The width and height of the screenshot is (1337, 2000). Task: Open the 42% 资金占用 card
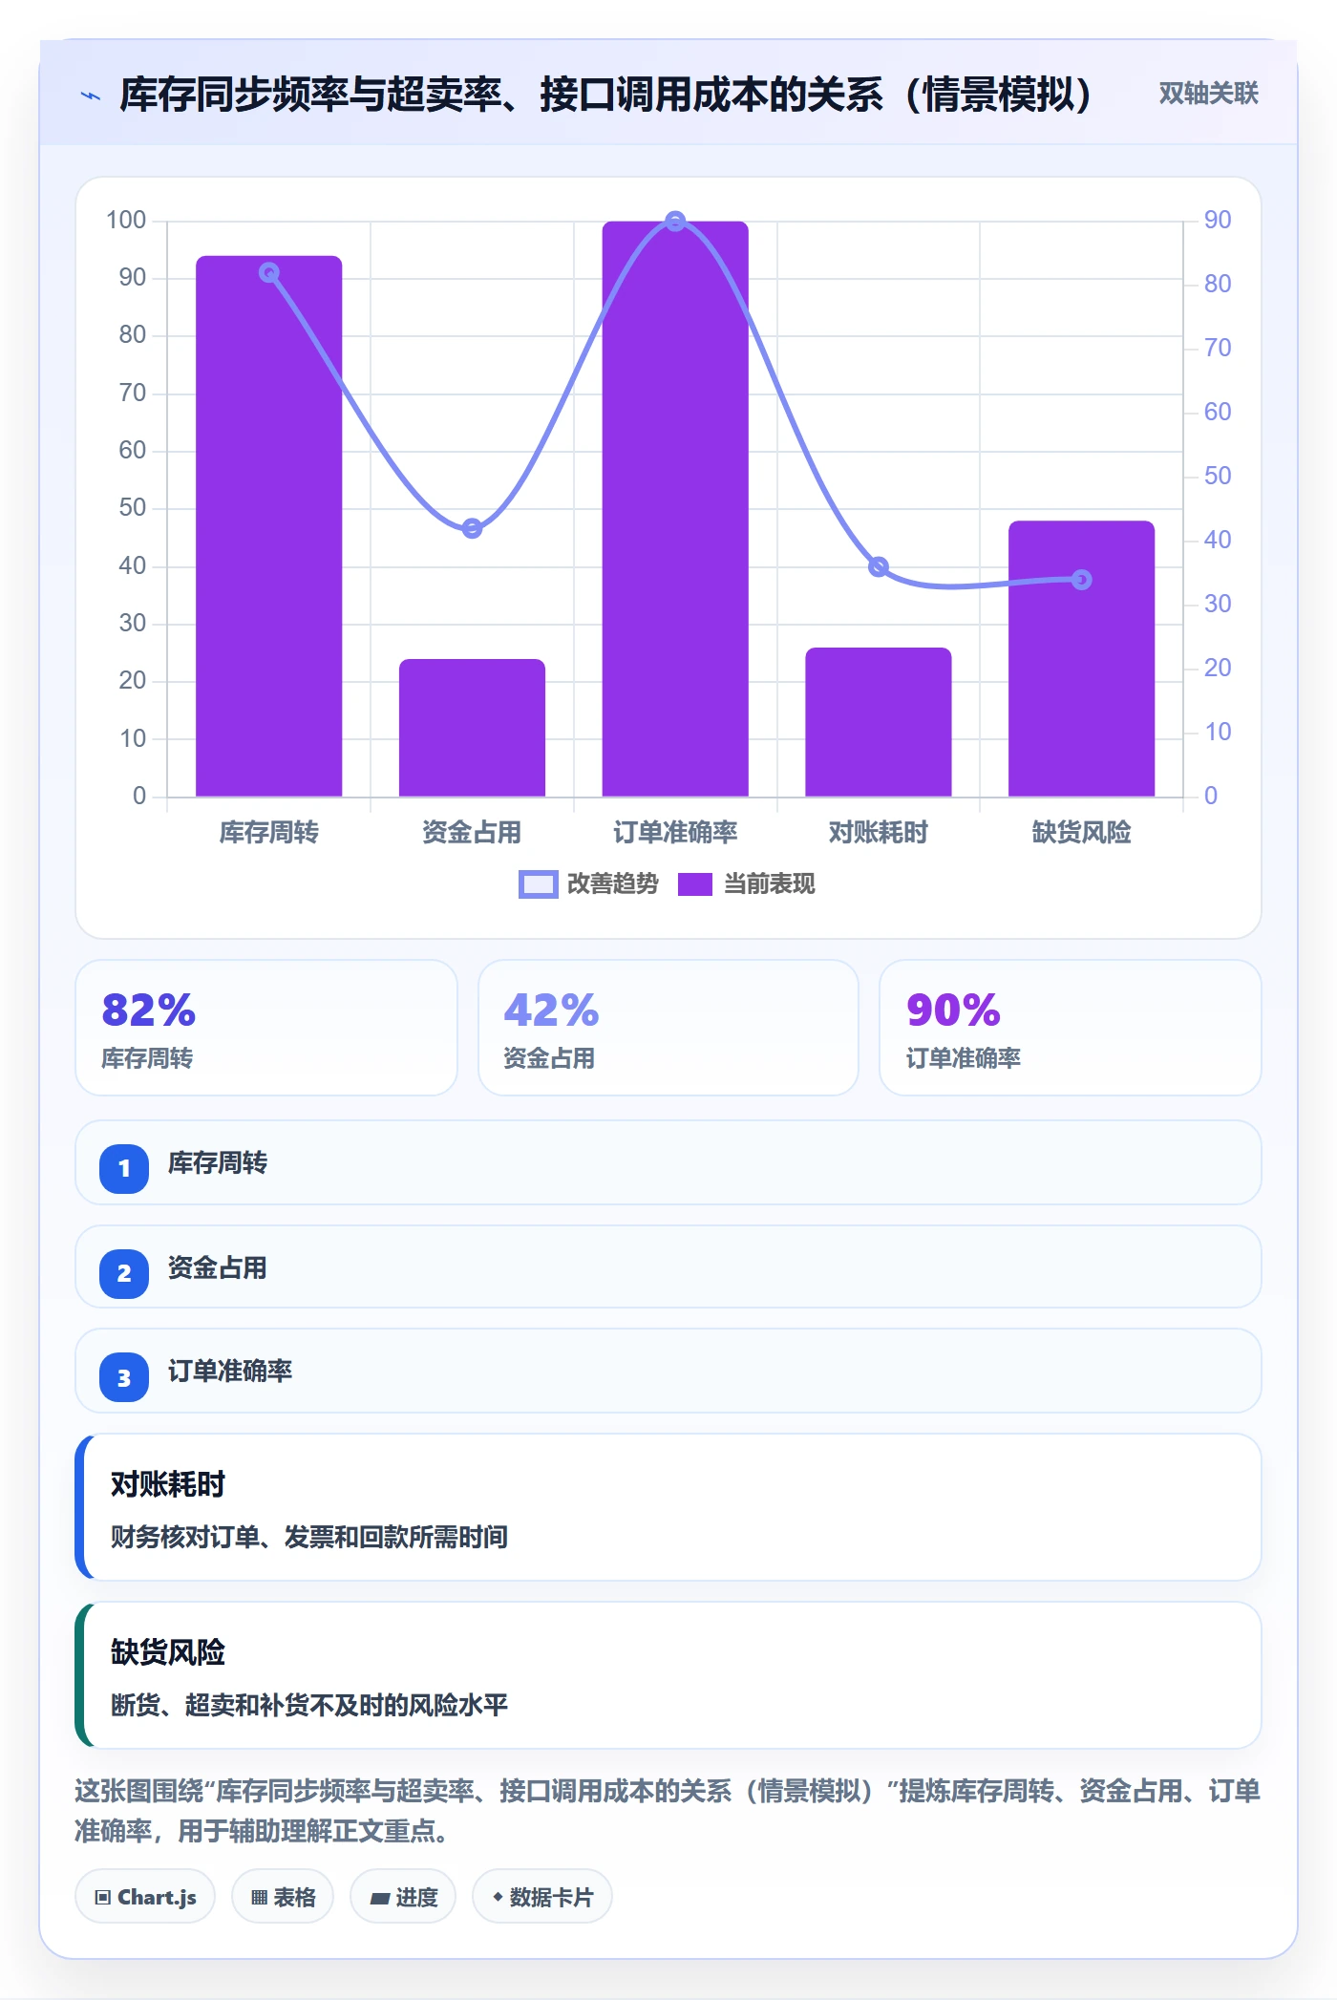[668, 1028]
